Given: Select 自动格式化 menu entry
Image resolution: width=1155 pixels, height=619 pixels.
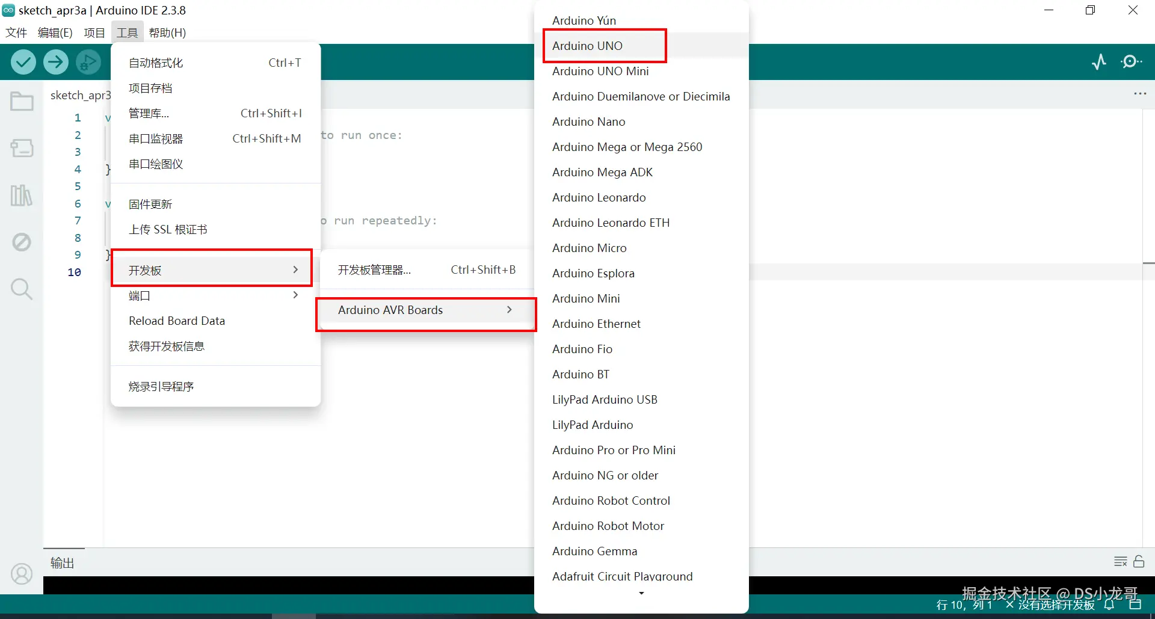Looking at the screenshot, I should tap(215, 63).
